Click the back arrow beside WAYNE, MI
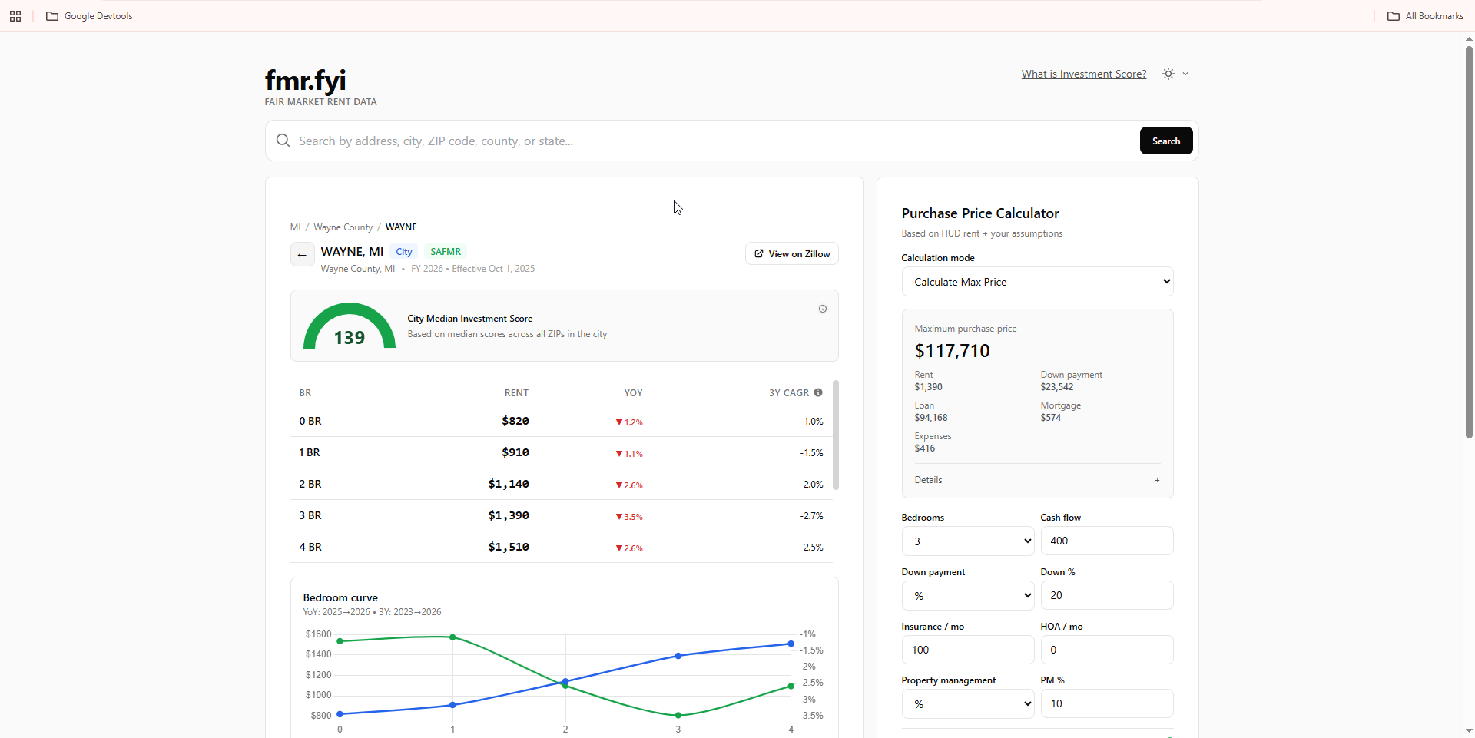This screenshot has width=1475, height=738. click(302, 254)
